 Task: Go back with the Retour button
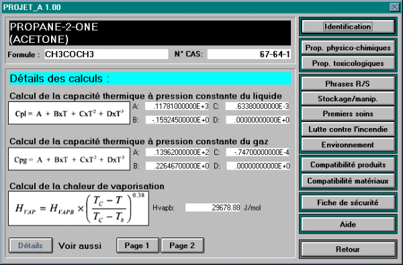(348, 249)
